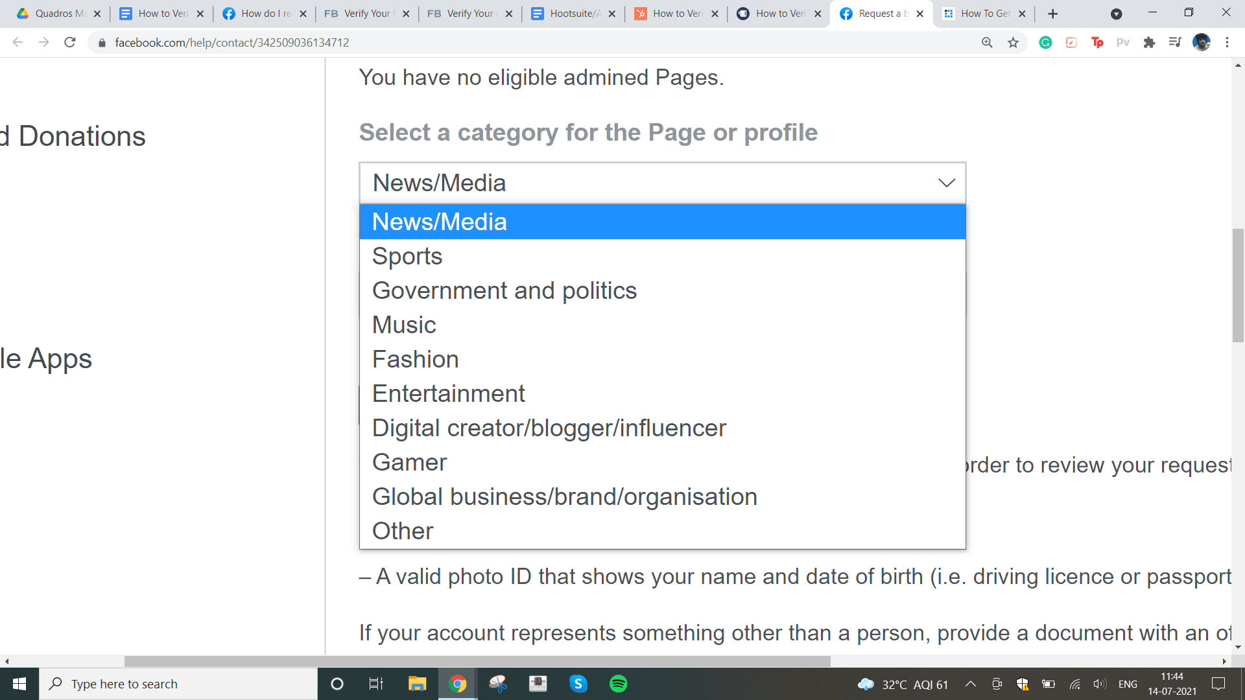1245x700 pixels.
Task: Launch Spotify from the taskbar
Action: pyautogui.click(x=618, y=684)
